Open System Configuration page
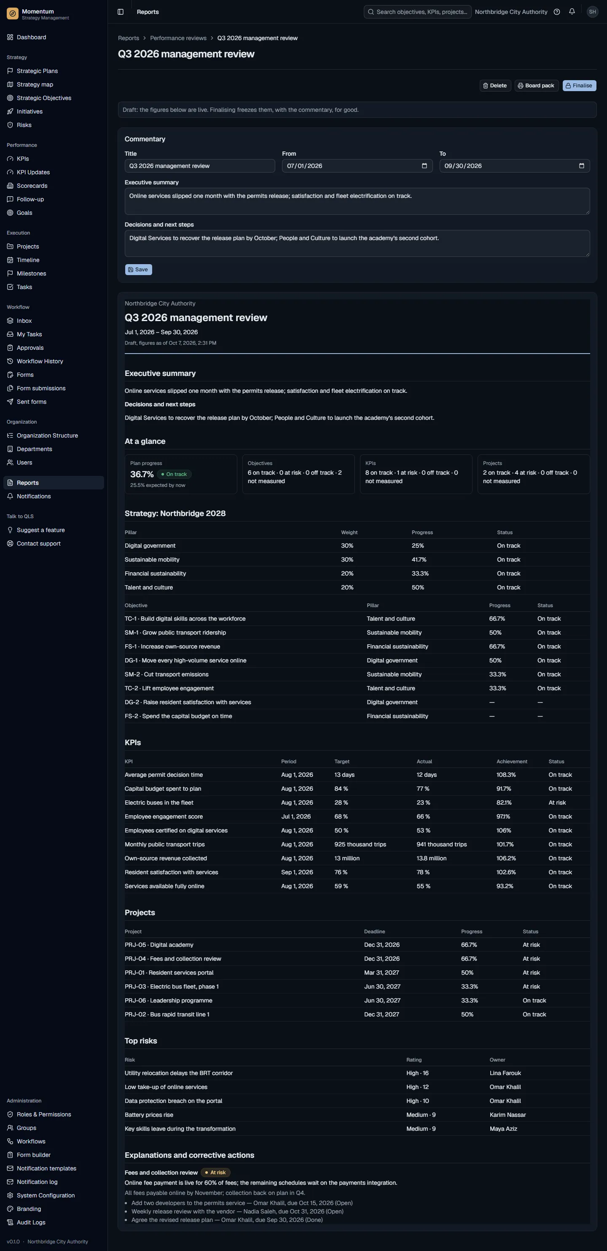This screenshot has height=1251, width=607. (x=54, y=1195)
